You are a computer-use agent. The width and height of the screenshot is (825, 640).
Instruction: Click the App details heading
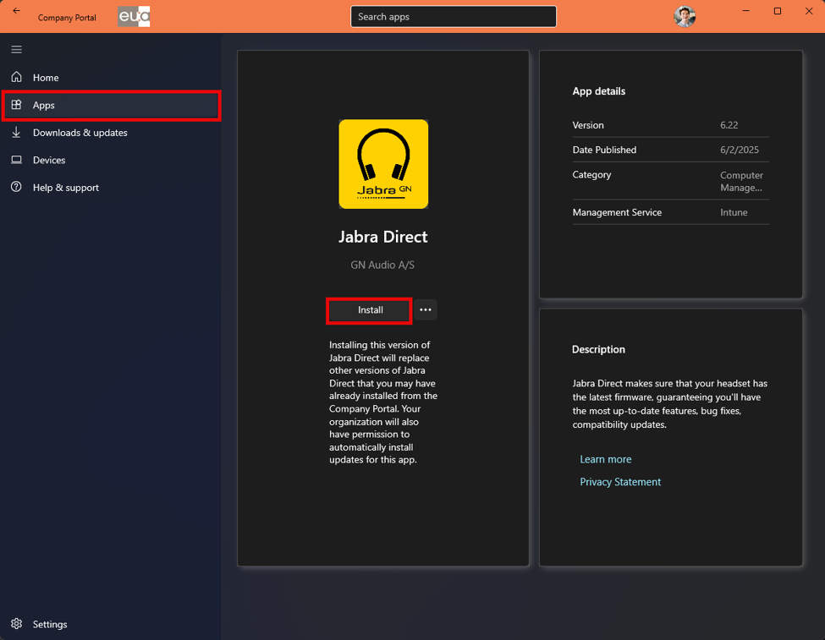pos(599,91)
